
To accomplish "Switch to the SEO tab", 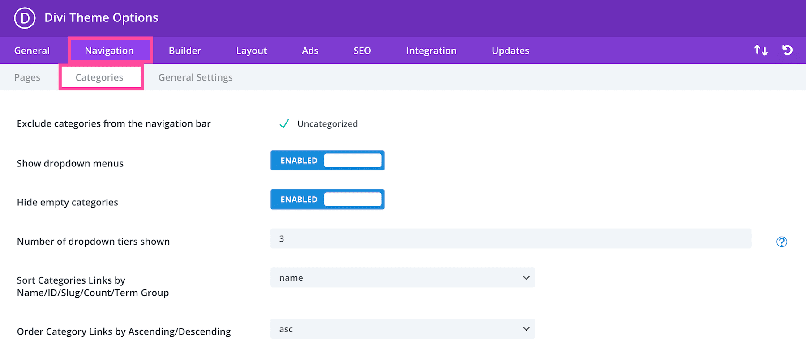I will (x=362, y=51).
